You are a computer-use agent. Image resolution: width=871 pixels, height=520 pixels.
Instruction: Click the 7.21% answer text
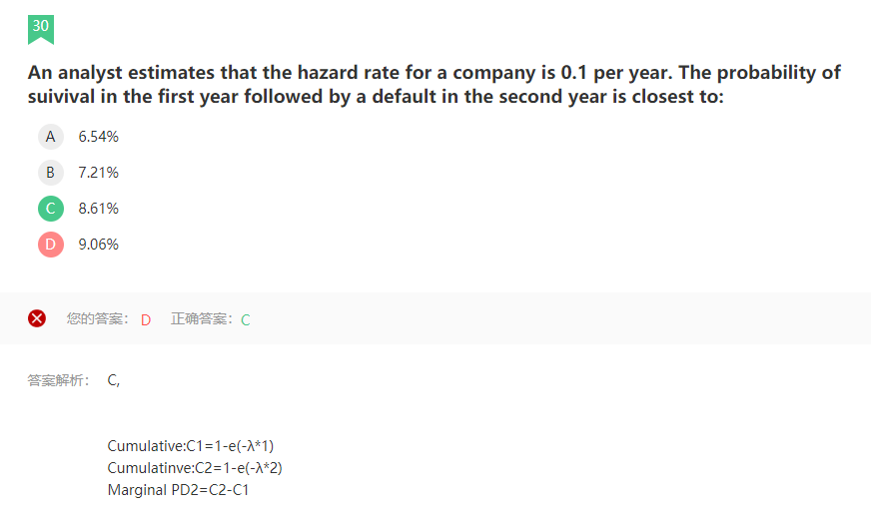click(x=98, y=173)
